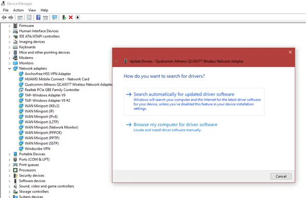Click the Sound, video and game controllers icon
This screenshot has height=198, width=306.
point(15,186)
